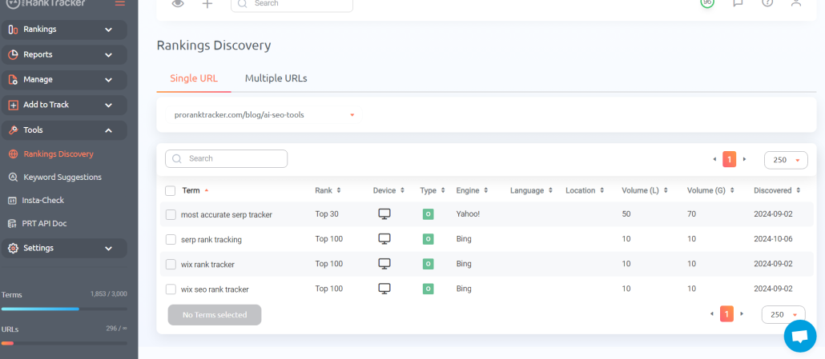The height and width of the screenshot is (359, 825).
Task: Sort table by Volume (L) column
Action: (645, 190)
